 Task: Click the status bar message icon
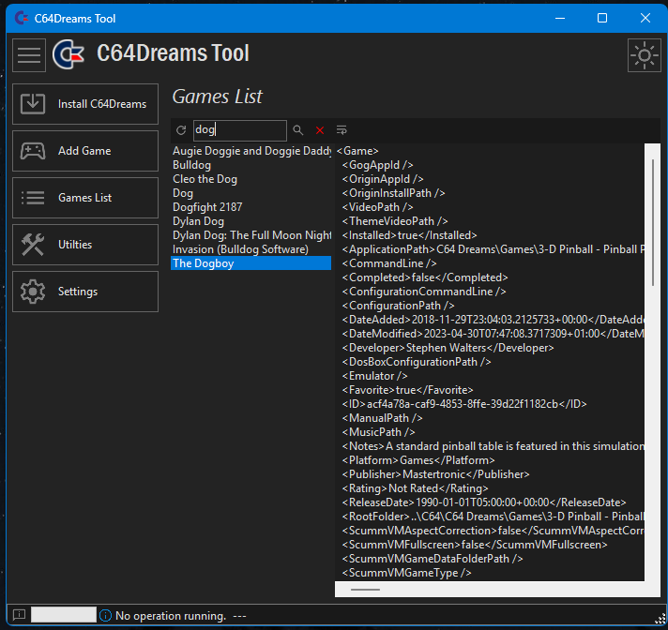19,615
